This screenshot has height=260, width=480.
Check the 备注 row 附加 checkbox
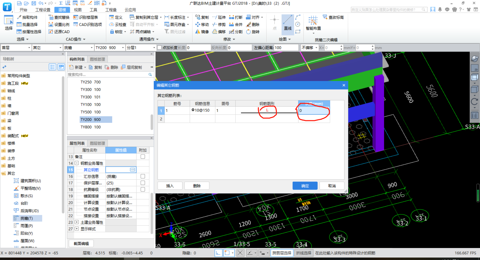click(143, 156)
